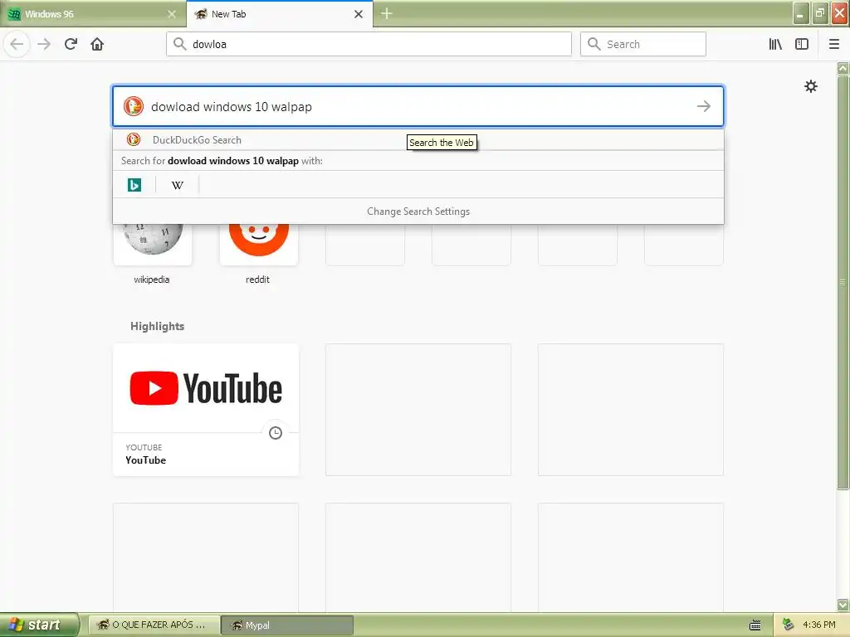Open the hamburger application menu
The image size is (850, 637).
[x=833, y=44]
